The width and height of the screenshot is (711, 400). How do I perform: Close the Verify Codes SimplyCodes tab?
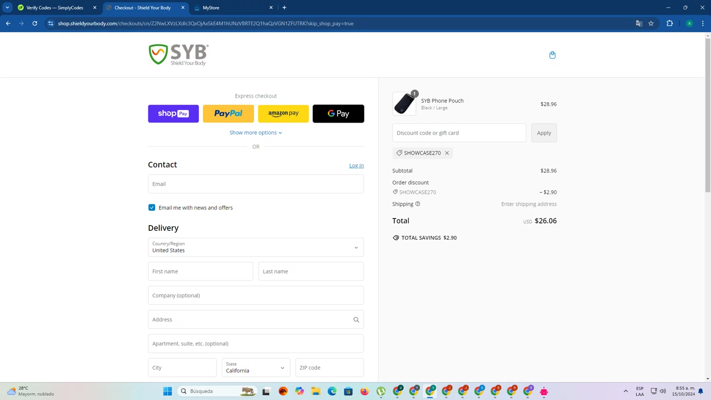pos(95,8)
